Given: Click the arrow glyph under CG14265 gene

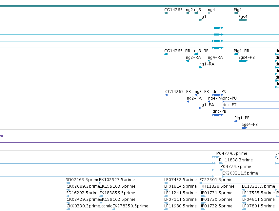Looking at the screenshot, I should (x=166, y=13).
